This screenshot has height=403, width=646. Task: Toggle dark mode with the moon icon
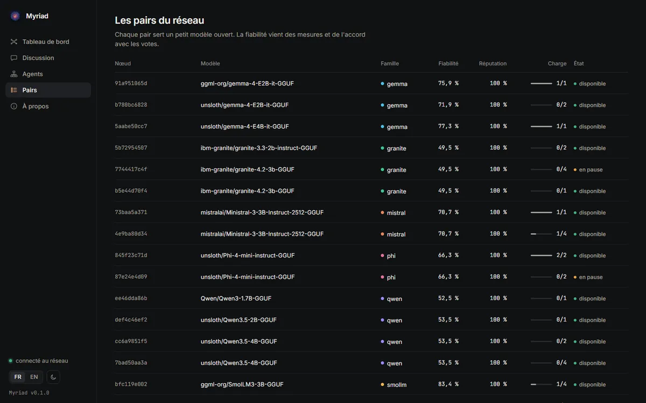point(53,377)
